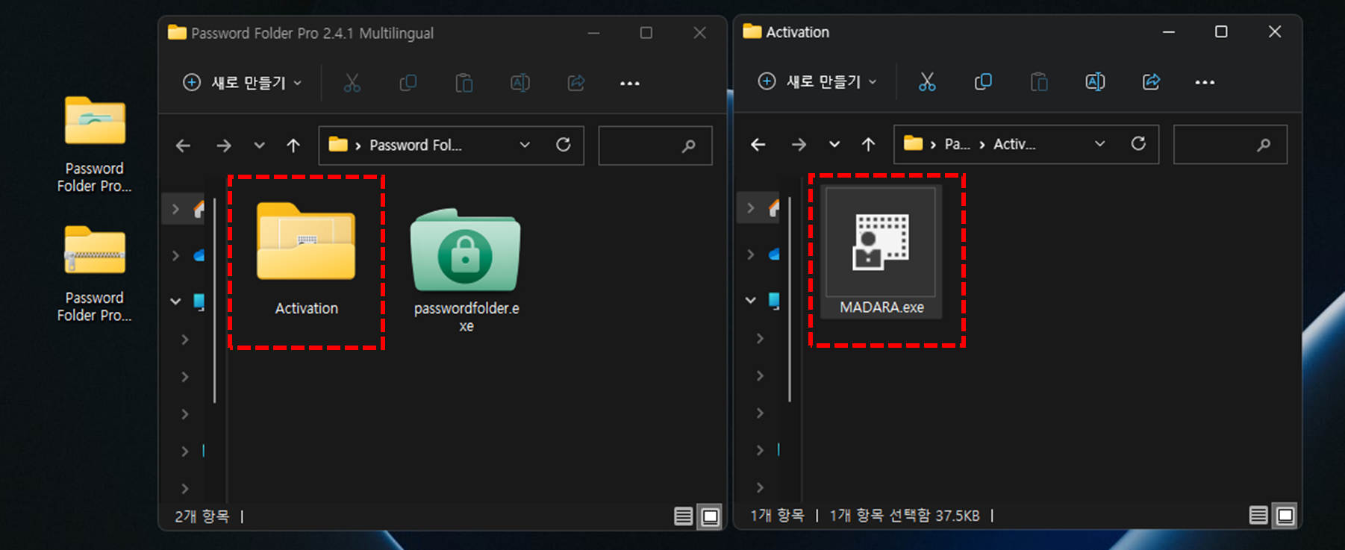Image resolution: width=1345 pixels, height=550 pixels.
Task: Go back in Activation window
Action: (x=758, y=144)
